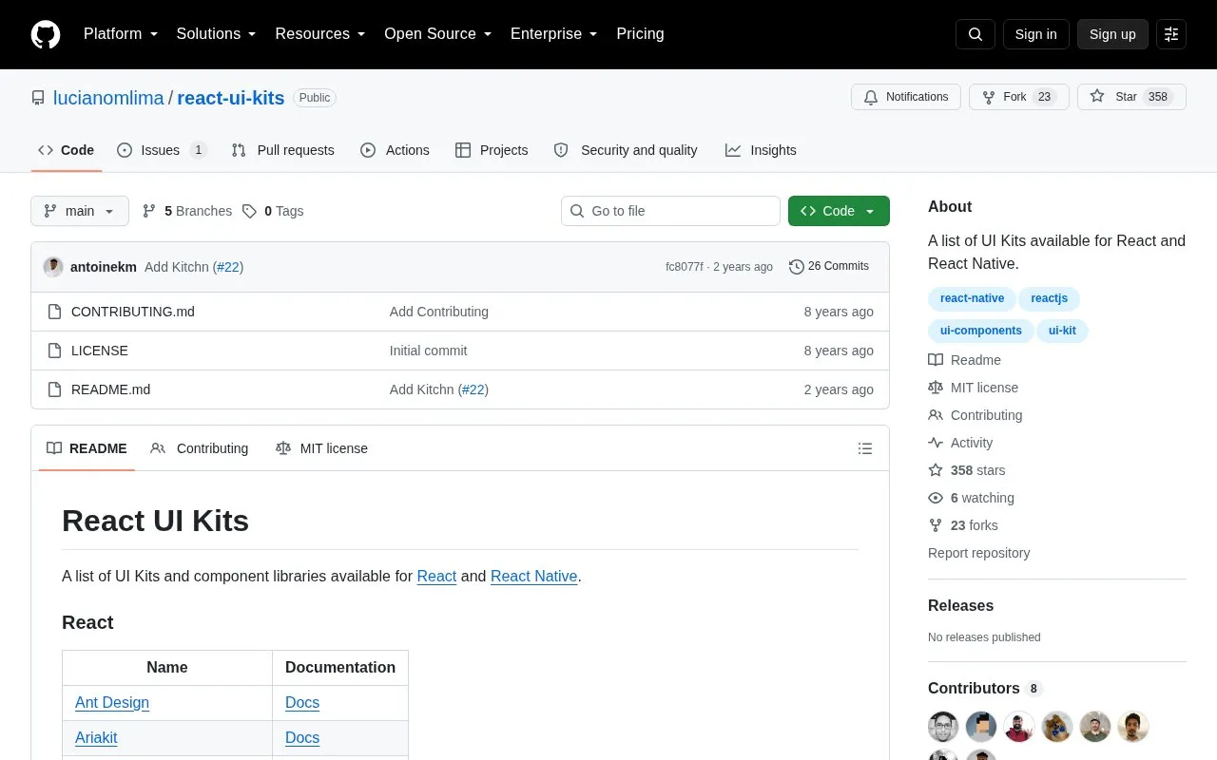Viewport: 1217px width, 760px height.
Task: Star the react-ui-kits repository
Action: (x=1131, y=97)
